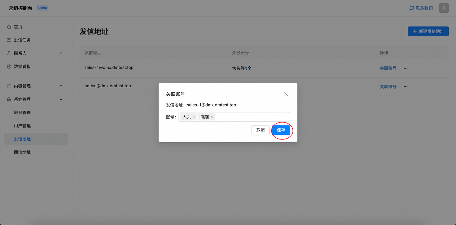The image size is (456, 225).
Task: Click the 首页 home icon
Action: pyautogui.click(x=9, y=27)
